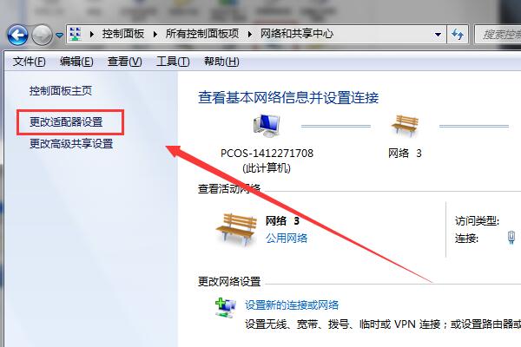Click the 设置新的连接或网络 link
This screenshot has width=521, height=347.
point(292,304)
